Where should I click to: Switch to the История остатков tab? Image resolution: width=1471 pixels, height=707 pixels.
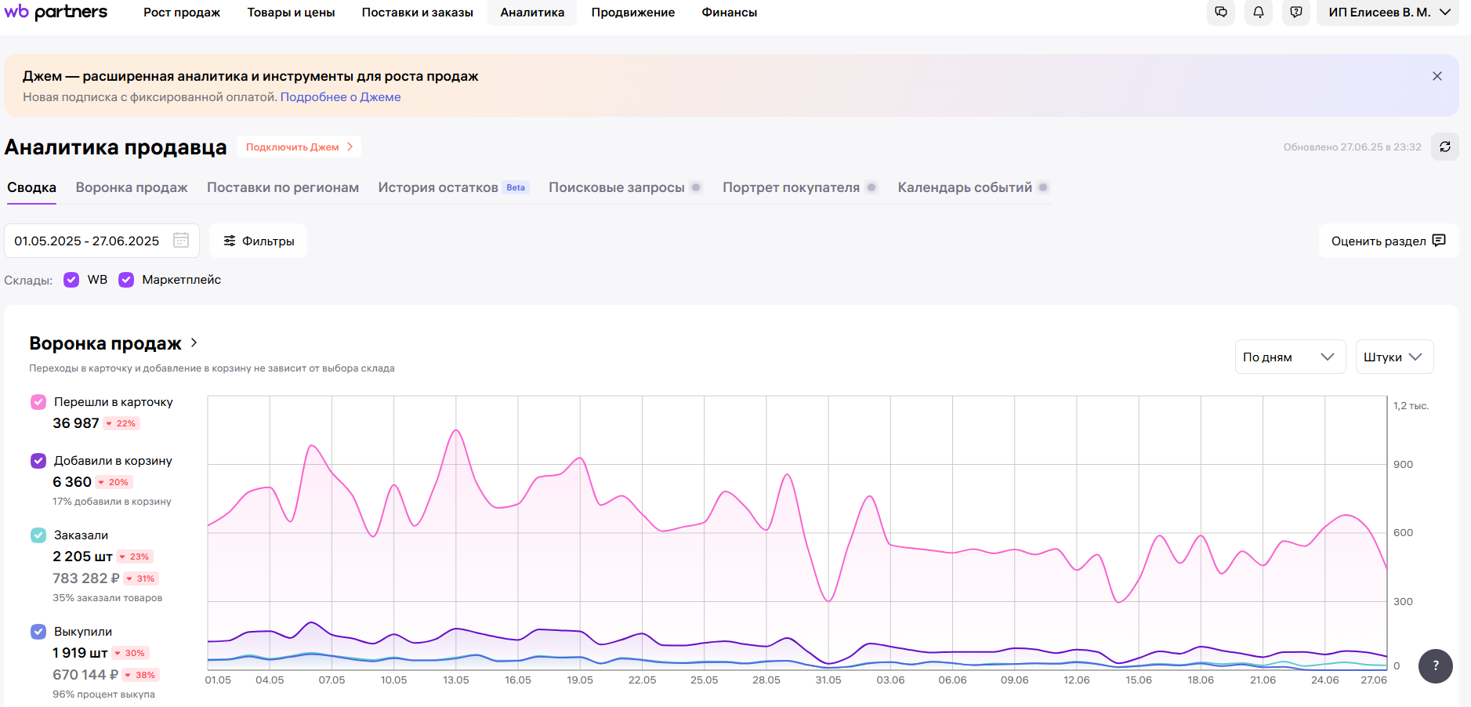[x=438, y=187]
